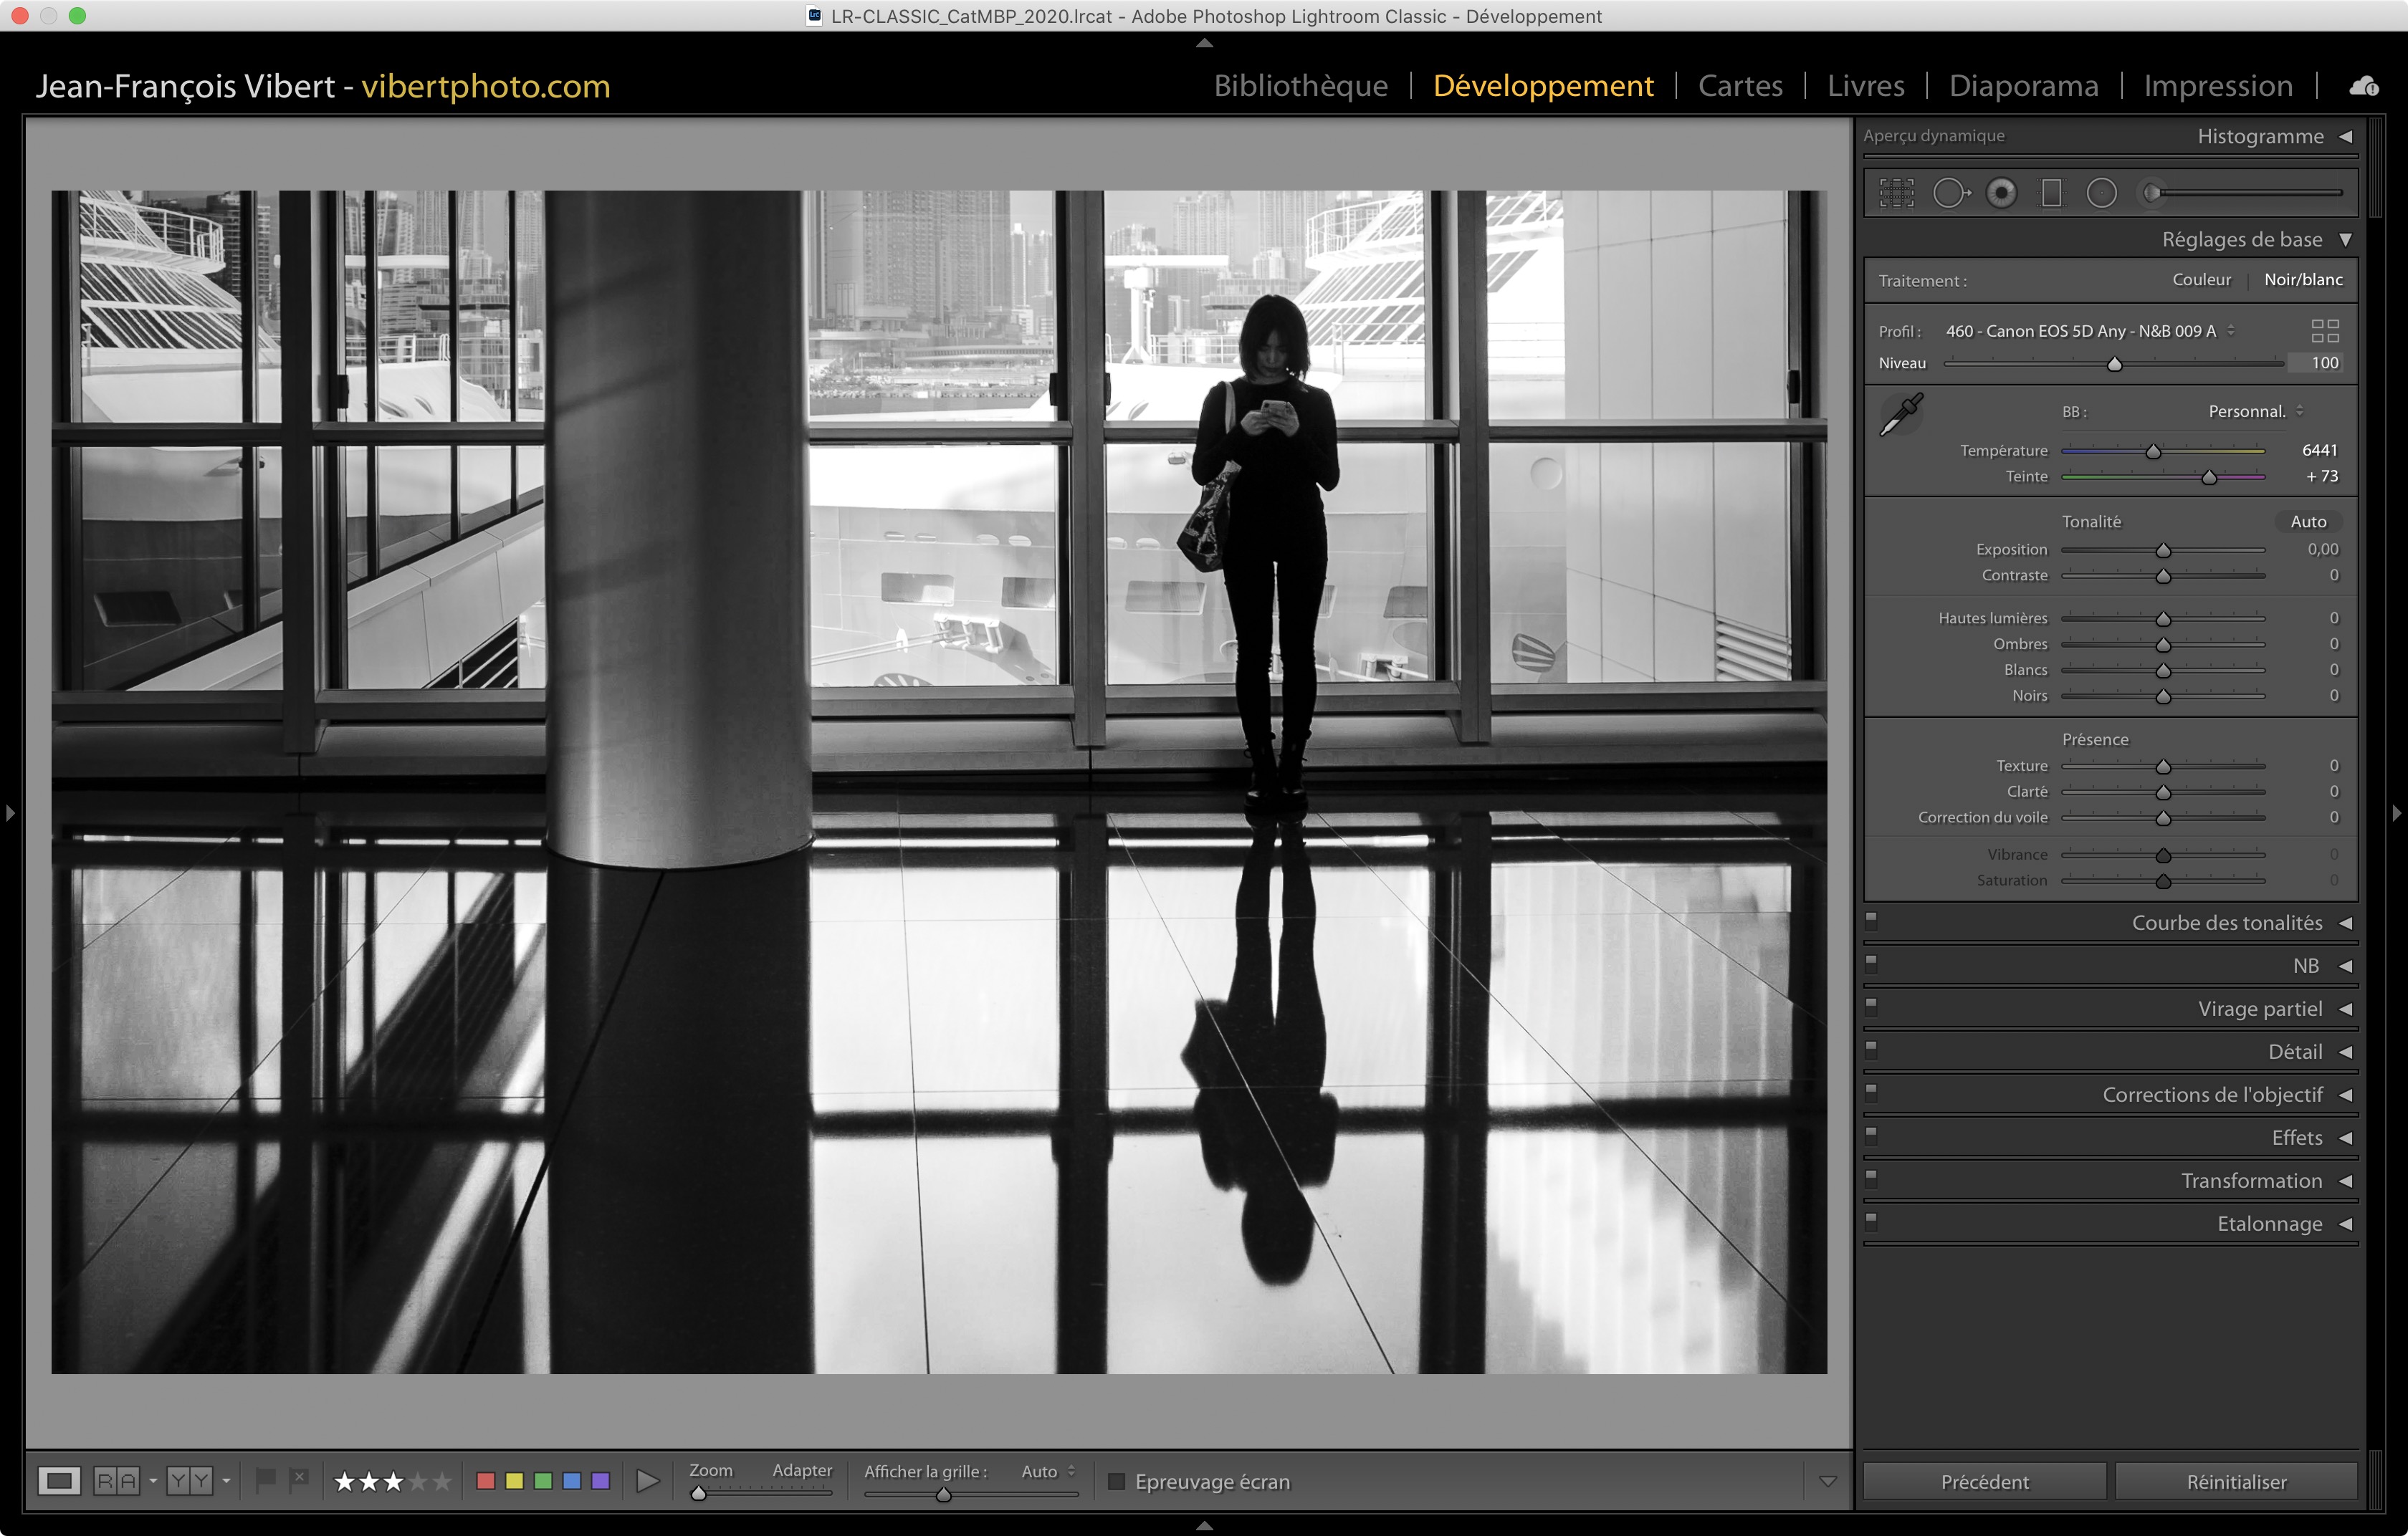Apply the red color label swatch
The height and width of the screenshot is (1536, 2408).
(486, 1481)
